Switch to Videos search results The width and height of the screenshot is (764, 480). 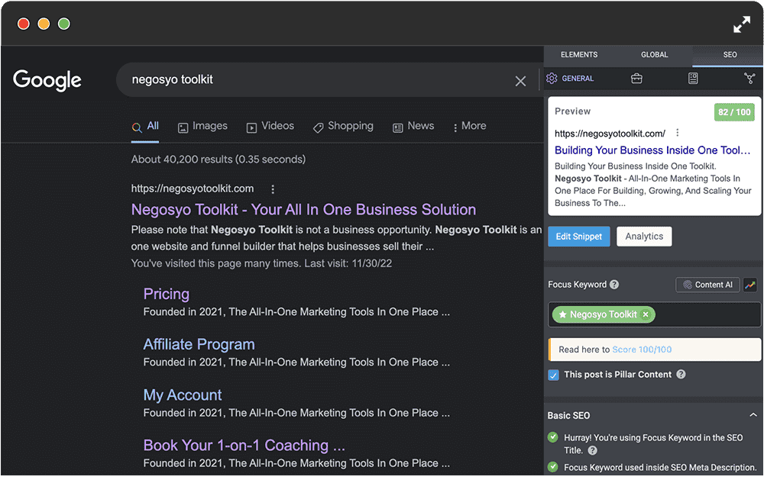click(270, 126)
